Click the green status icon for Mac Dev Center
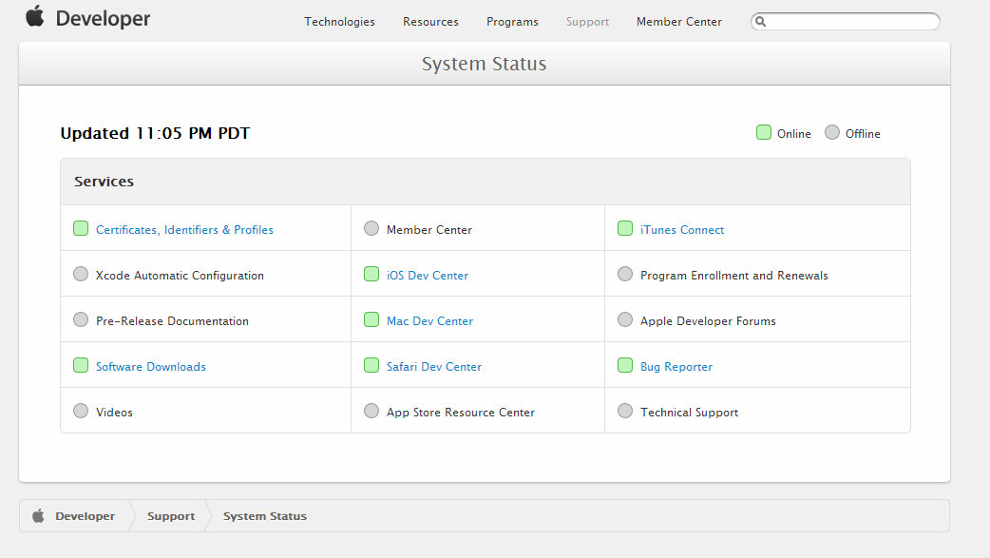Screen dimensions: 990x558 [371, 319]
